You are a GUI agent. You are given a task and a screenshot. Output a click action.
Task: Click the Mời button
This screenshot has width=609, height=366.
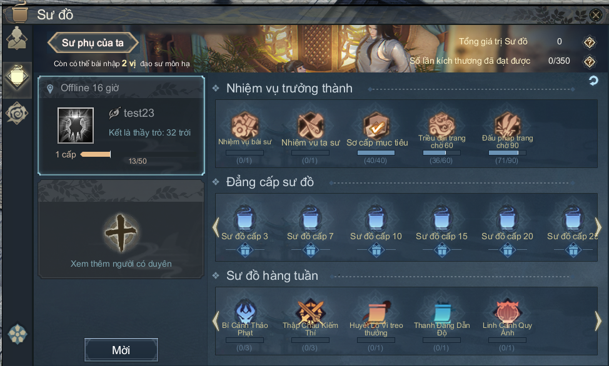point(121,350)
